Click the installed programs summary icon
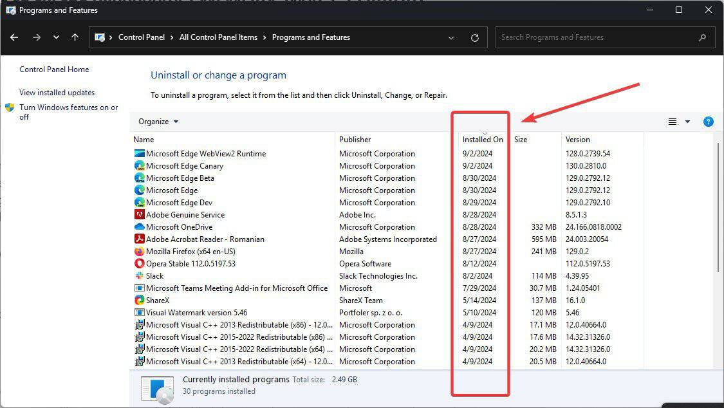This screenshot has height=408, width=724. click(x=158, y=389)
